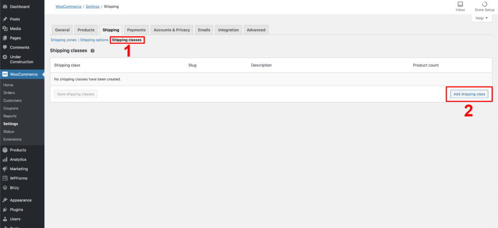
Task: Click the Product count column header
Action: 426,65
